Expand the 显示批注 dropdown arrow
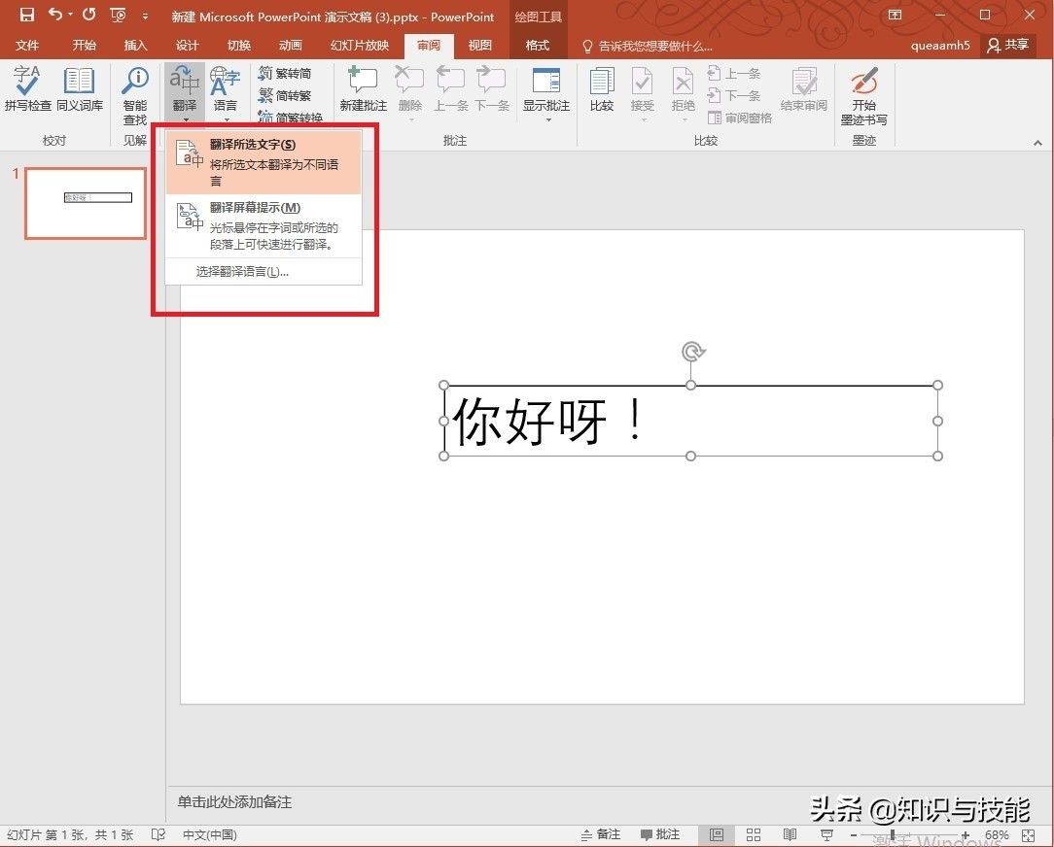Viewport: 1054px width, 847px height. [x=548, y=119]
